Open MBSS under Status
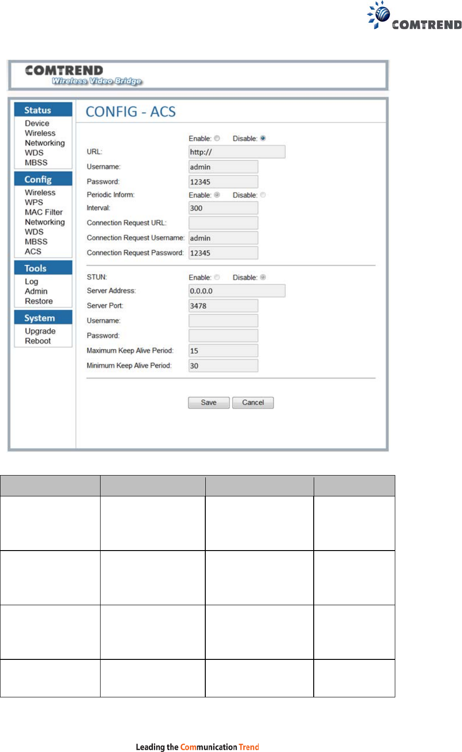 pyautogui.click(x=36, y=163)
